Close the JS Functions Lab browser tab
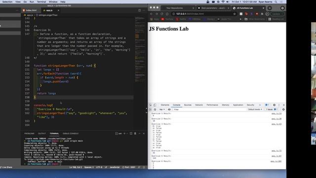The image size is (316, 178). click(263, 8)
